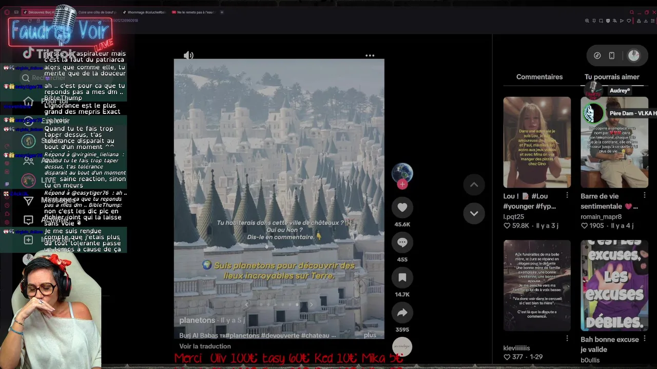Click the browser zoom magnifier toolbar icon

tap(587, 21)
